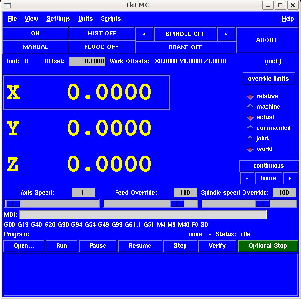The height and width of the screenshot is (299, 301).
Task: Open the Units menu
Action: (x=85, y=19)
